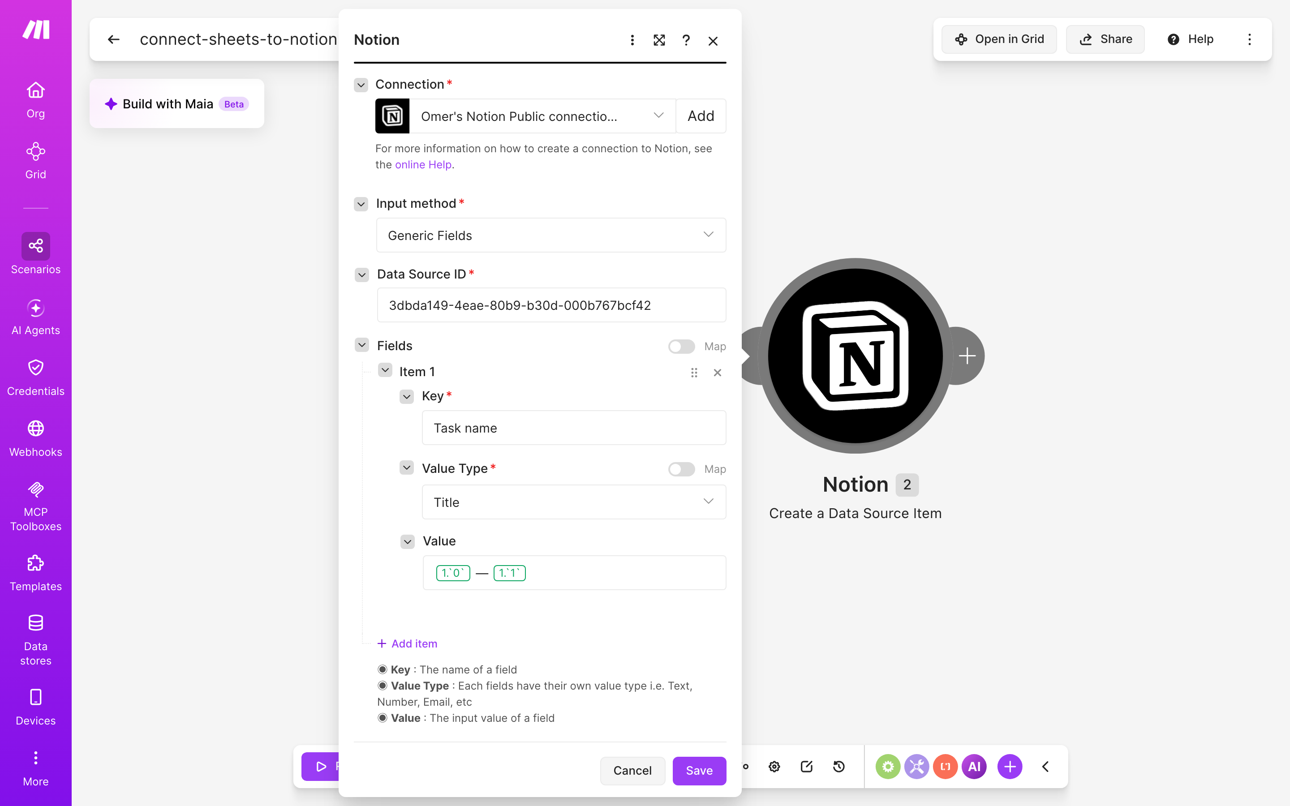This screenshot has height=806, width=1290.
Task: Open the Input method Generic Fields dropdown
Action: click(x=551, y=235)
